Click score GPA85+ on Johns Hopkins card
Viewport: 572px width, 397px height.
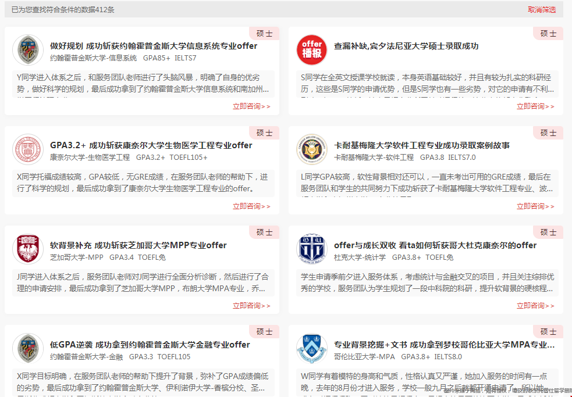coord(157,58)
